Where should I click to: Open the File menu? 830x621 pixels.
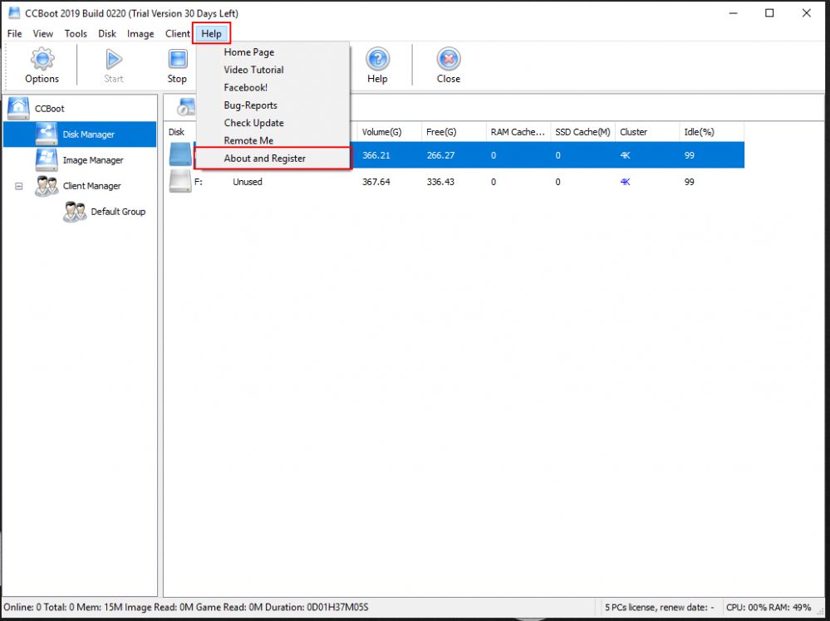tap(14, 34)
